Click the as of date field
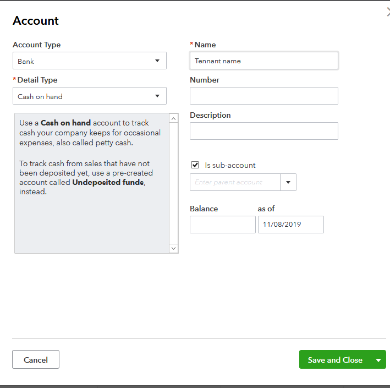Screen dimensions: 390x388 click(290, 225)
